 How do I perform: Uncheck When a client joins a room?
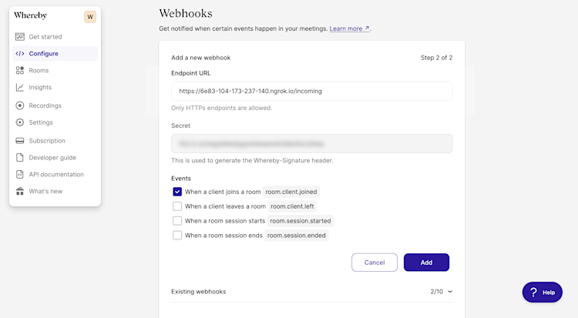(177, 192)
